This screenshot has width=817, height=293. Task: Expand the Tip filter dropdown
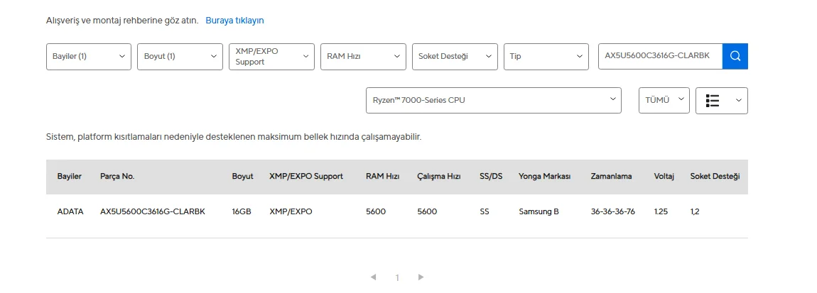point(546,57)
